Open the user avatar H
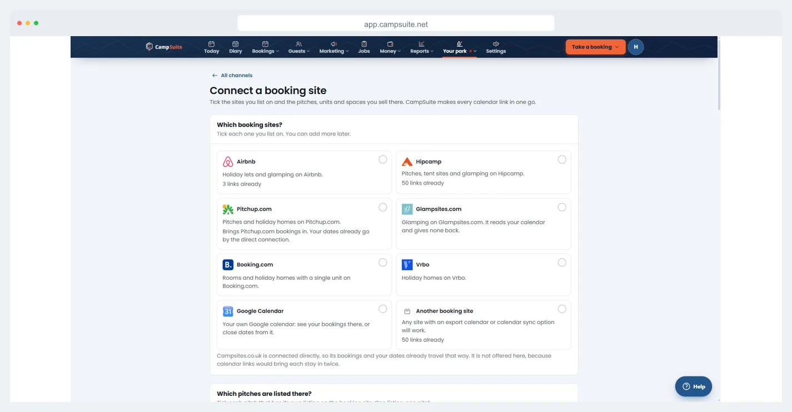 [x=636, y=47]
